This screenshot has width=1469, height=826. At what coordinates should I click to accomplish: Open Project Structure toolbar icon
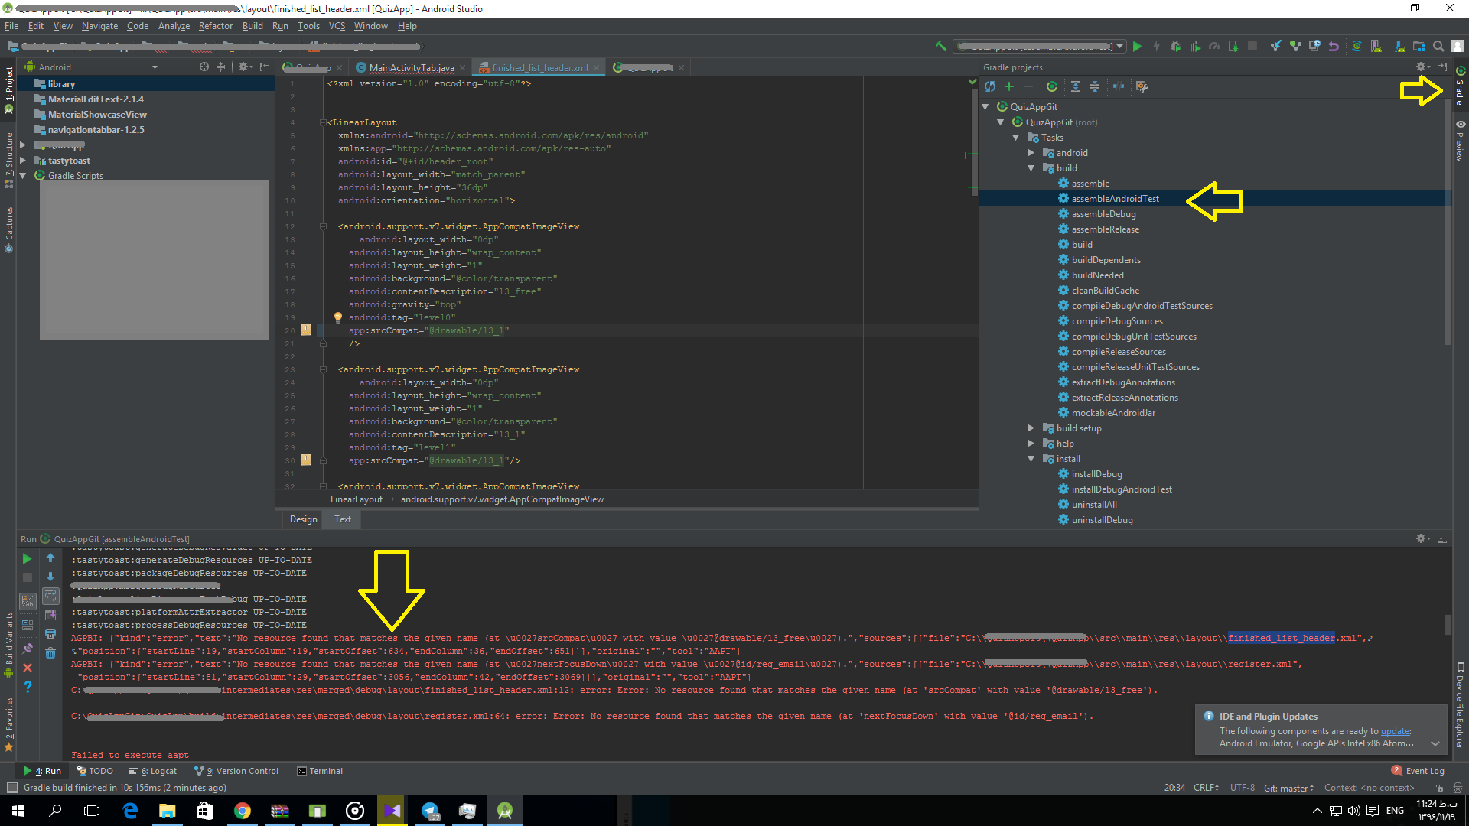pos(1419,47)
